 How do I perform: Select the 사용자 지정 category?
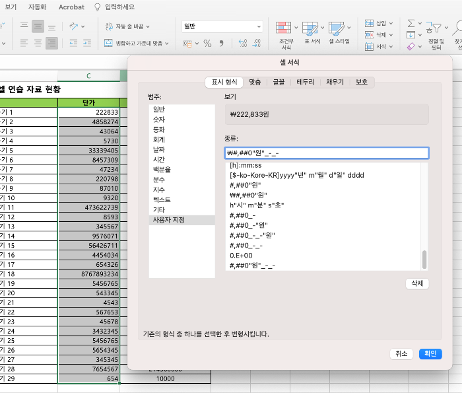(x=181, y=220)
